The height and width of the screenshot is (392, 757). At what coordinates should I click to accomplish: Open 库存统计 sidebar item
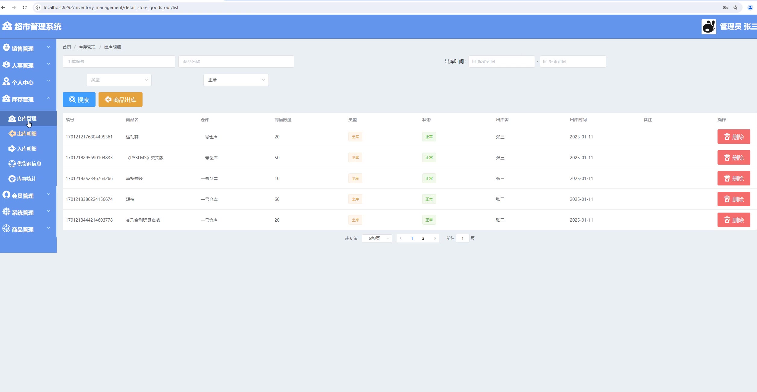tap(27, 179)
